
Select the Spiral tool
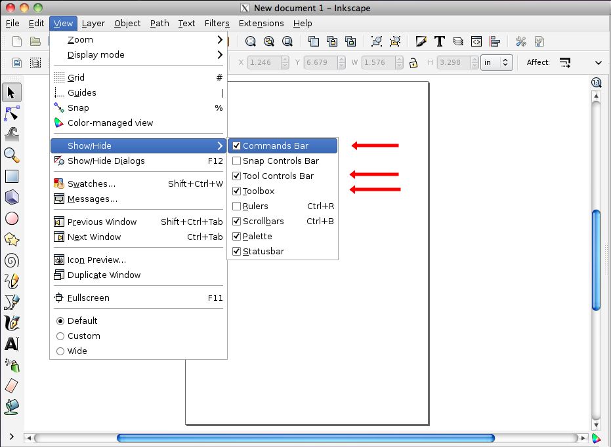click(x=11, y=260)
